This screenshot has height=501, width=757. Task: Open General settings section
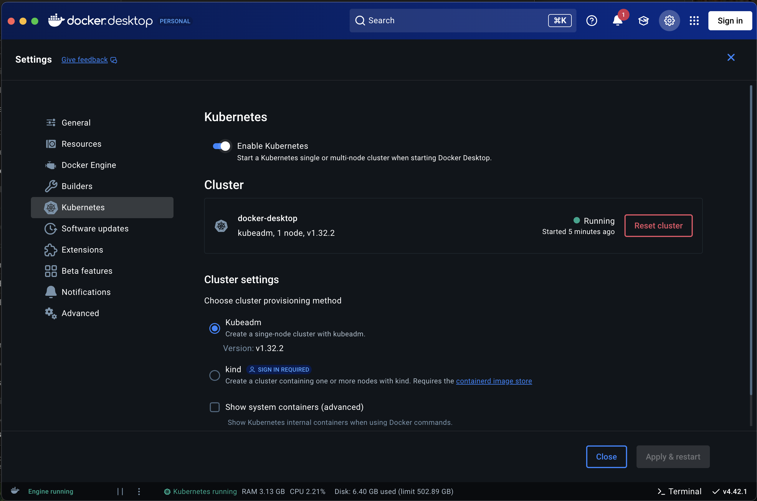tap(102, 123)
